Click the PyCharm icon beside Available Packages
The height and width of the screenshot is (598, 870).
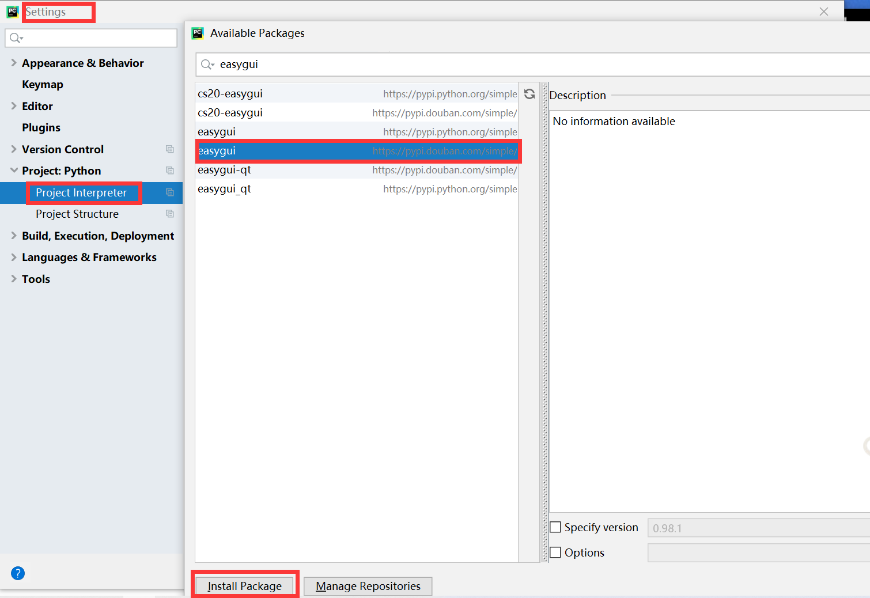[x=198, y=33]
